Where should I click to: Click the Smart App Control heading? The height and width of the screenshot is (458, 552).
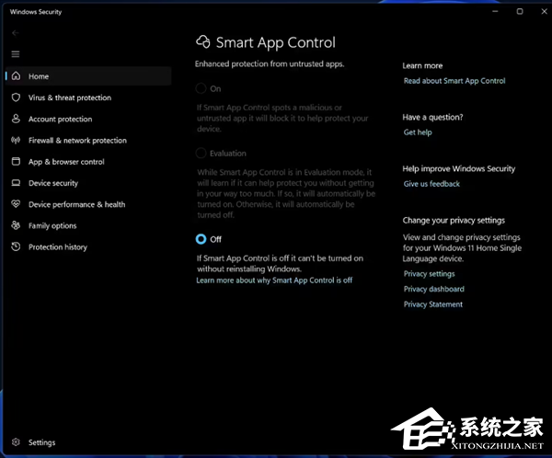(276, 42)
